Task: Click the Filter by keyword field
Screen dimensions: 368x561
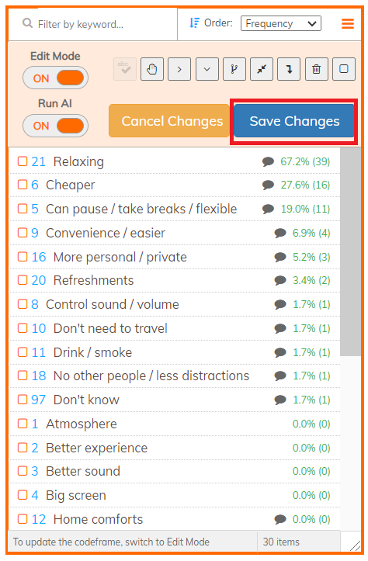Action: [93, 24]
